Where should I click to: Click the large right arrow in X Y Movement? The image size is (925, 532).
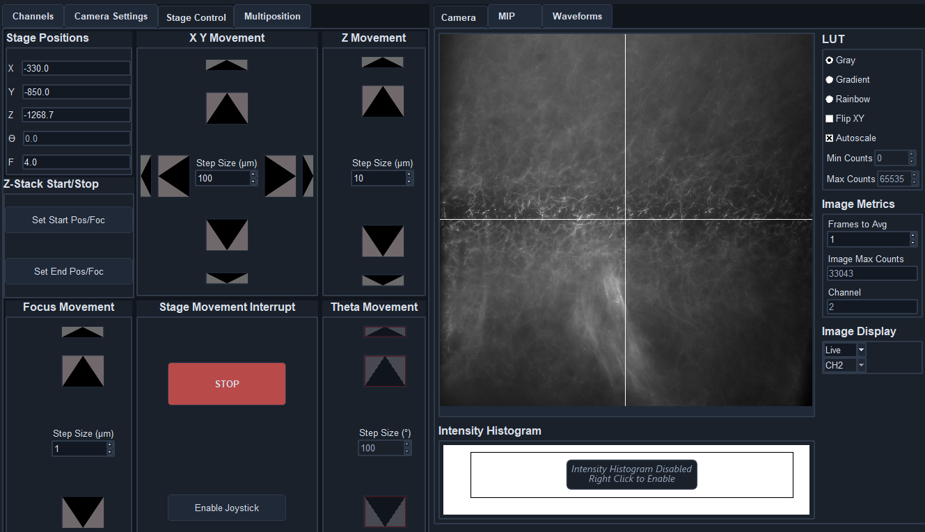(280, 176)
